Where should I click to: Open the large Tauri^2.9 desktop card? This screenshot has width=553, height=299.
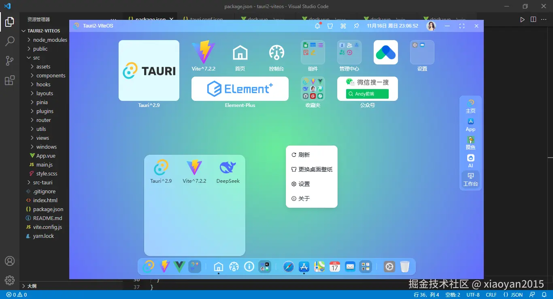click(x=149, y=70)
